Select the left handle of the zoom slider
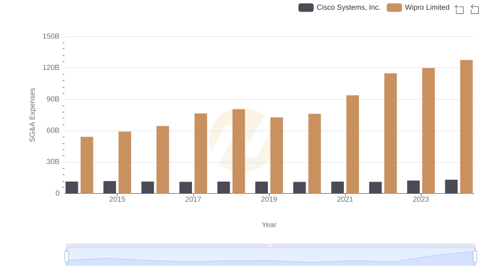 (67, 257)
